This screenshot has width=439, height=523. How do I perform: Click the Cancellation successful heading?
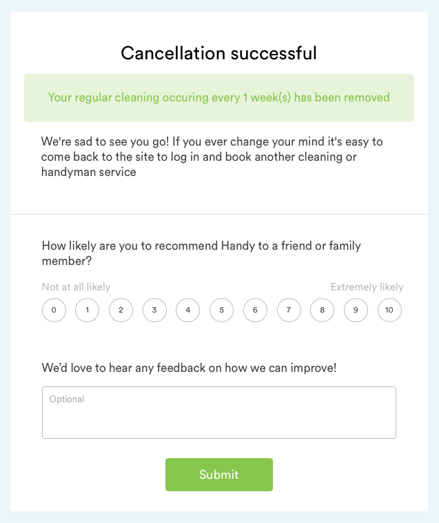tap(219, 53)
